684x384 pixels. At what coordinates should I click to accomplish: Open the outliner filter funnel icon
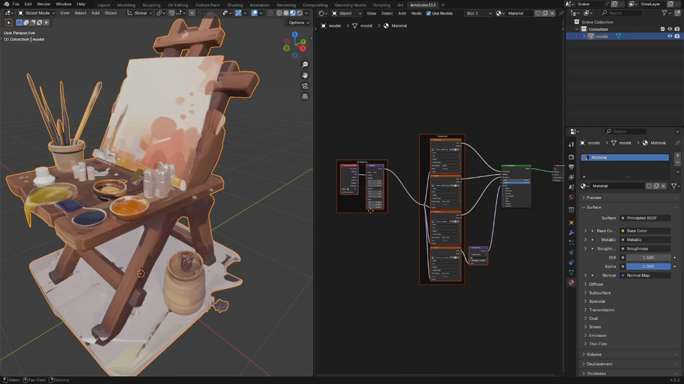click(665, 13)
